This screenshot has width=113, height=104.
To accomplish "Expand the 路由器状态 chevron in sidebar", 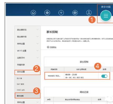I will [x=37, y=30].
